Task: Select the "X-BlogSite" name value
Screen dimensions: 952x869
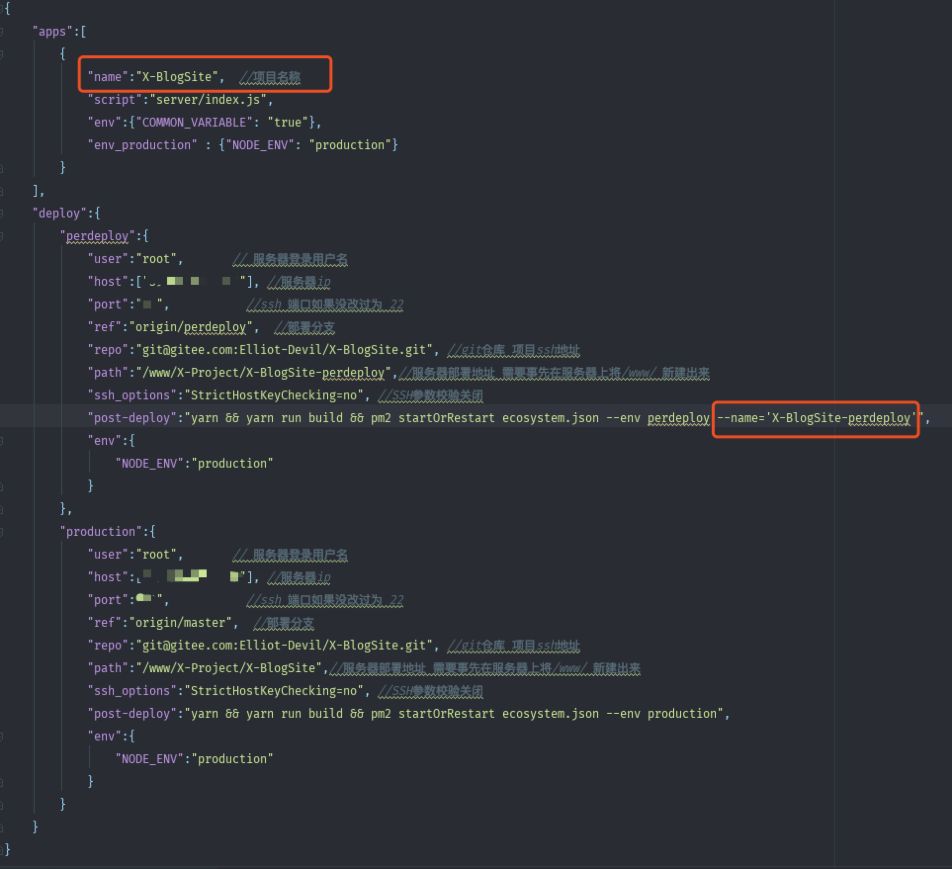Action: [177, 77]
